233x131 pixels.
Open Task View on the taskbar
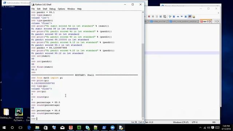[x=20, y=128]
